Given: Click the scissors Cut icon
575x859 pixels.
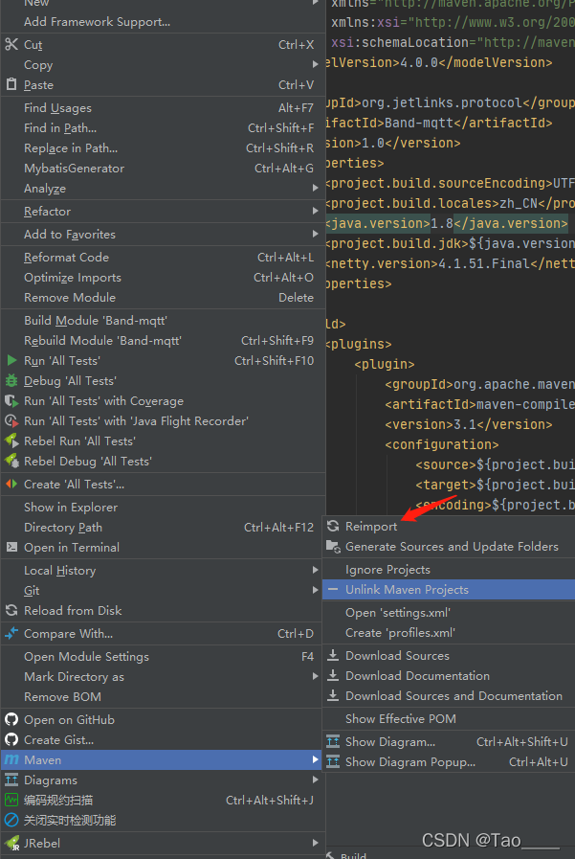Looking at the screenshot, I should coord(11,44).
